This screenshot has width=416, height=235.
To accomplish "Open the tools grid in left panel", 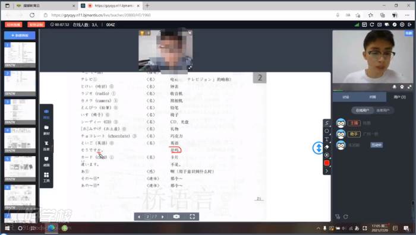I will tap(46, 177).
